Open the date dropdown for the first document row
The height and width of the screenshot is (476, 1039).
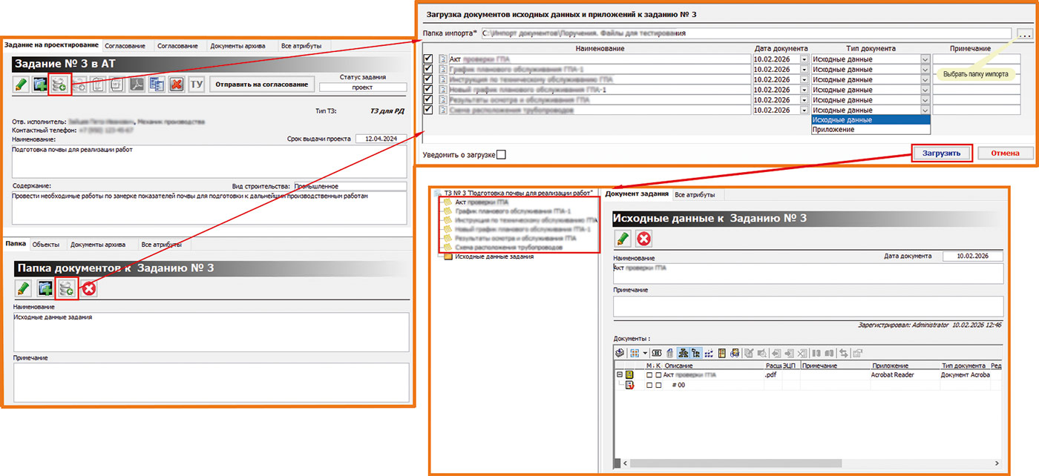804,59
